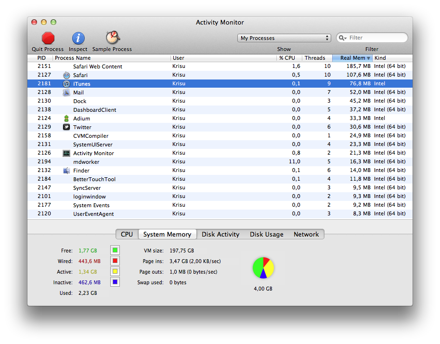The image size is (440, 344).
Task: Click the 107,6 MB Real Mem value
Action: tap(358, 75)
